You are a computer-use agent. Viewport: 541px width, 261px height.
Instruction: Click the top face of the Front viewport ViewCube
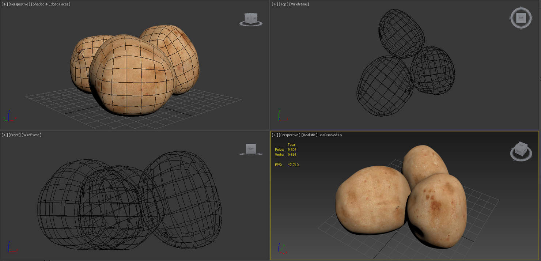point(250,144)
